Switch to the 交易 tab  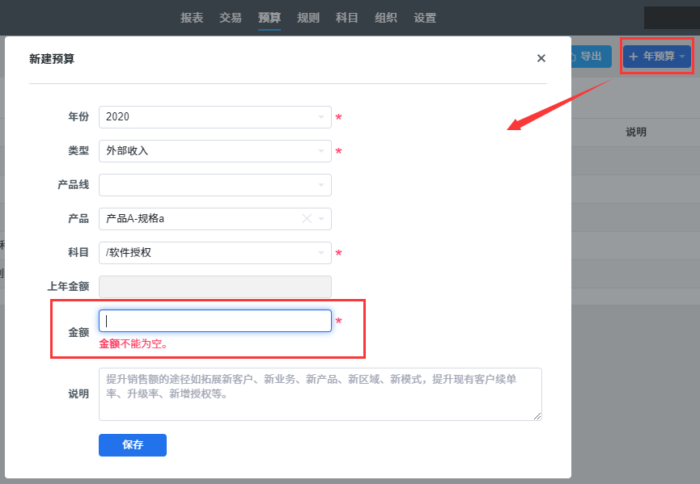pyautogui.click(x=231, y=18)
